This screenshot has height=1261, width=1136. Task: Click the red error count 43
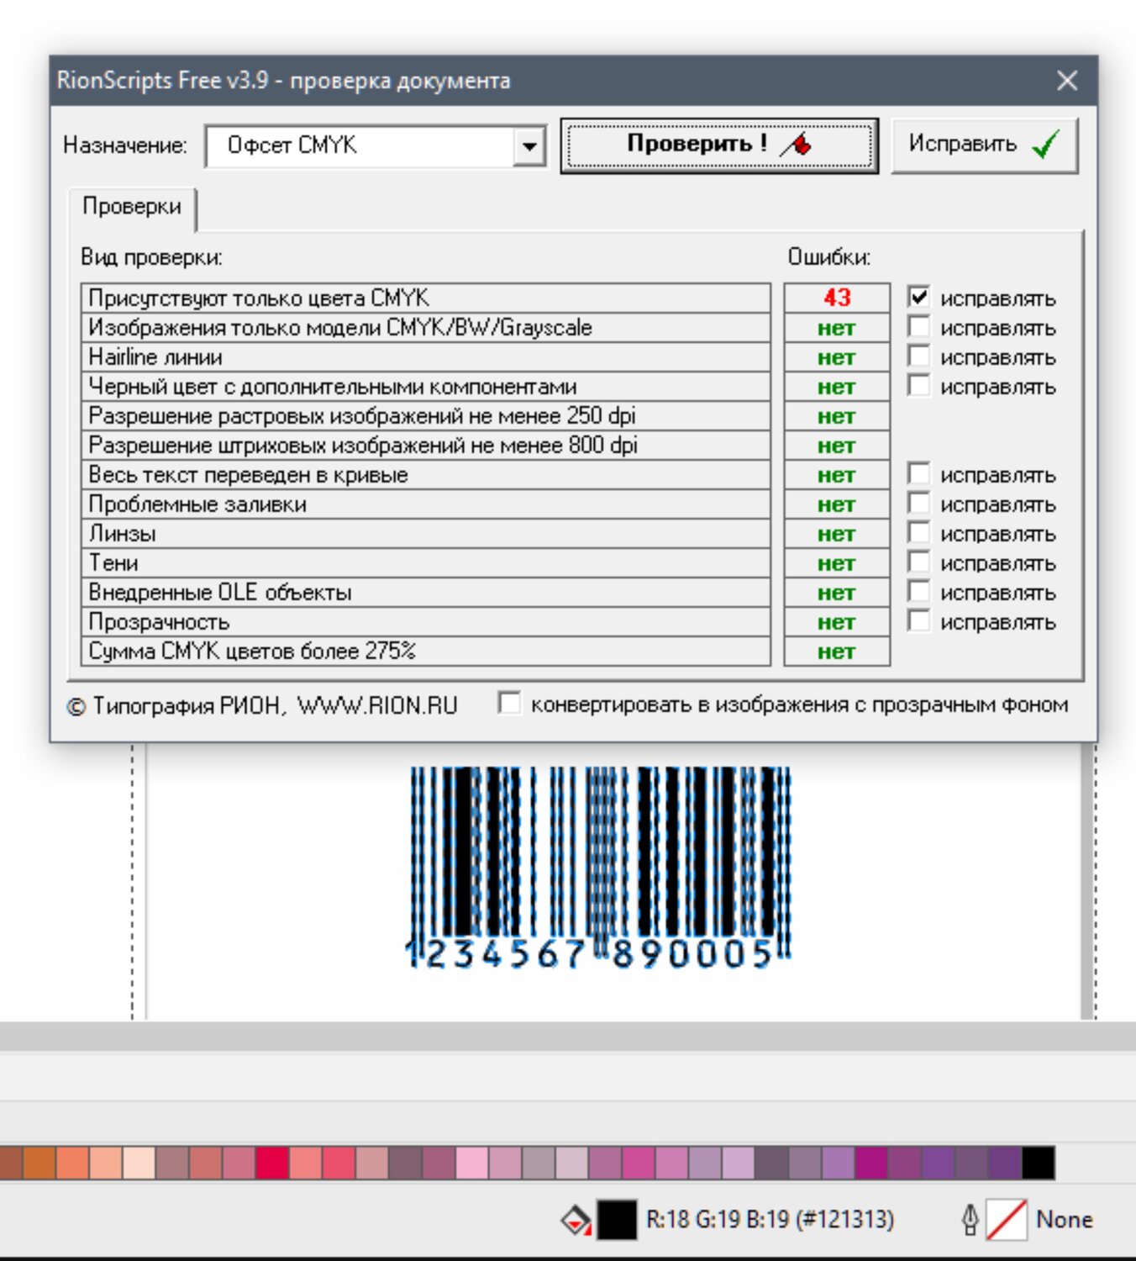pos(837,298)
